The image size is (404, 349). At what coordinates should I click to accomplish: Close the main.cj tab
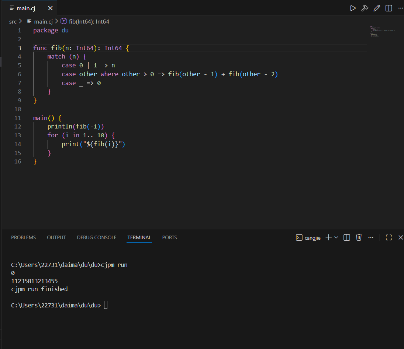[50, 8]
